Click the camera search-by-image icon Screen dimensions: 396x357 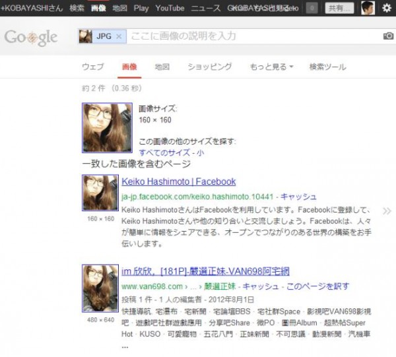pos(388,36)
